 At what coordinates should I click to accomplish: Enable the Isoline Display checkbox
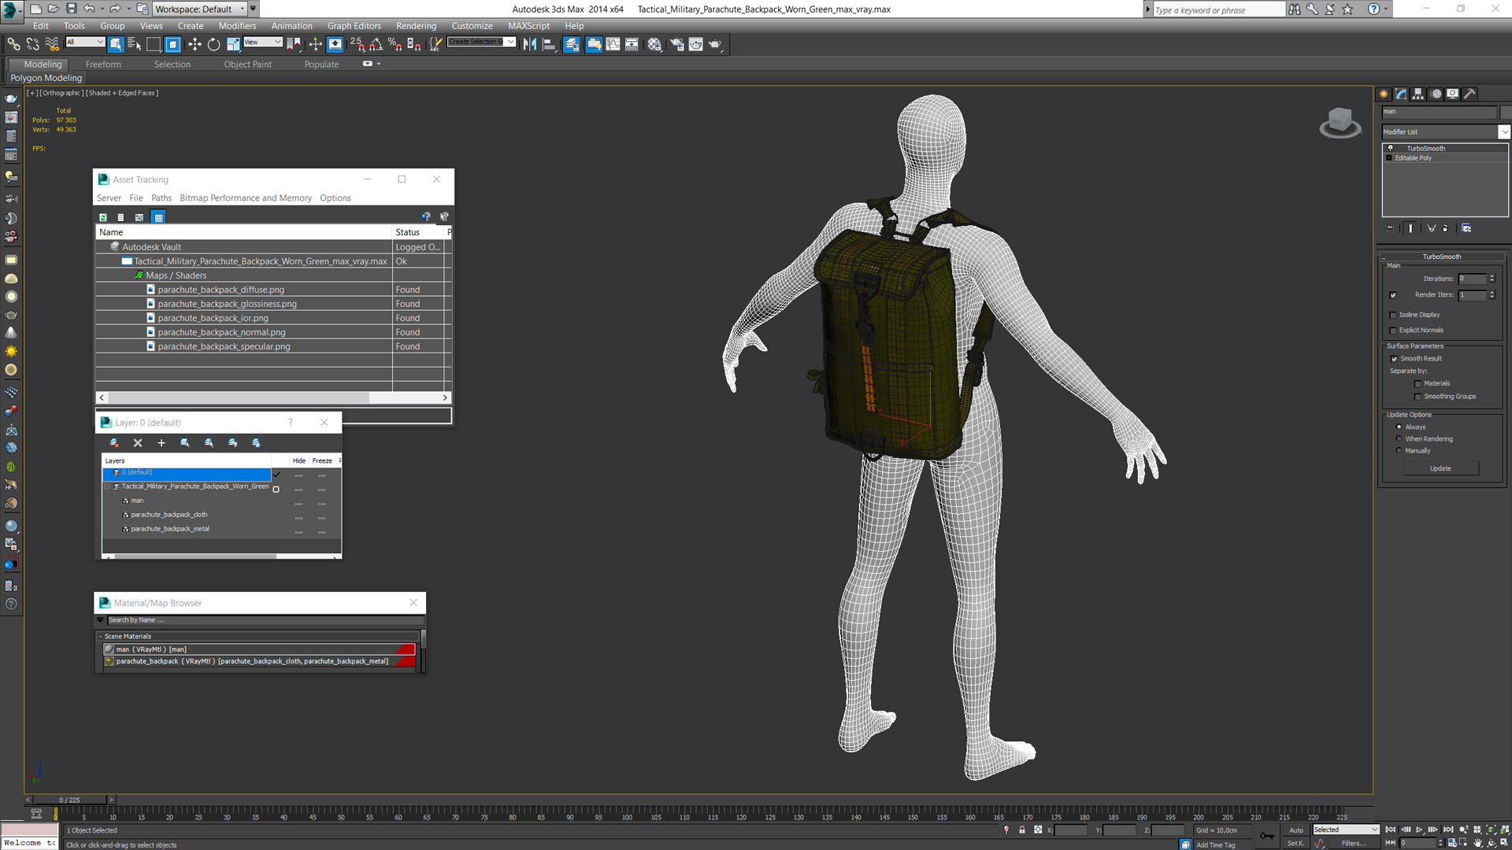1393,315
